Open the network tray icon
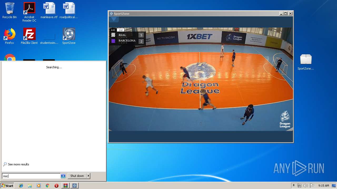The image size is (337, 189). click(x=299, y=186)
